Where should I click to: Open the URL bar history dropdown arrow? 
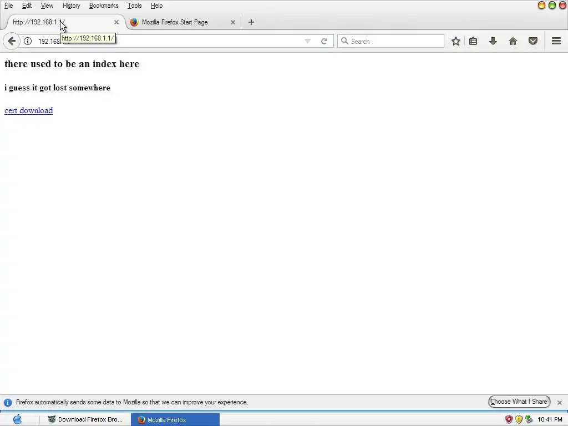(x=307, y=41)
